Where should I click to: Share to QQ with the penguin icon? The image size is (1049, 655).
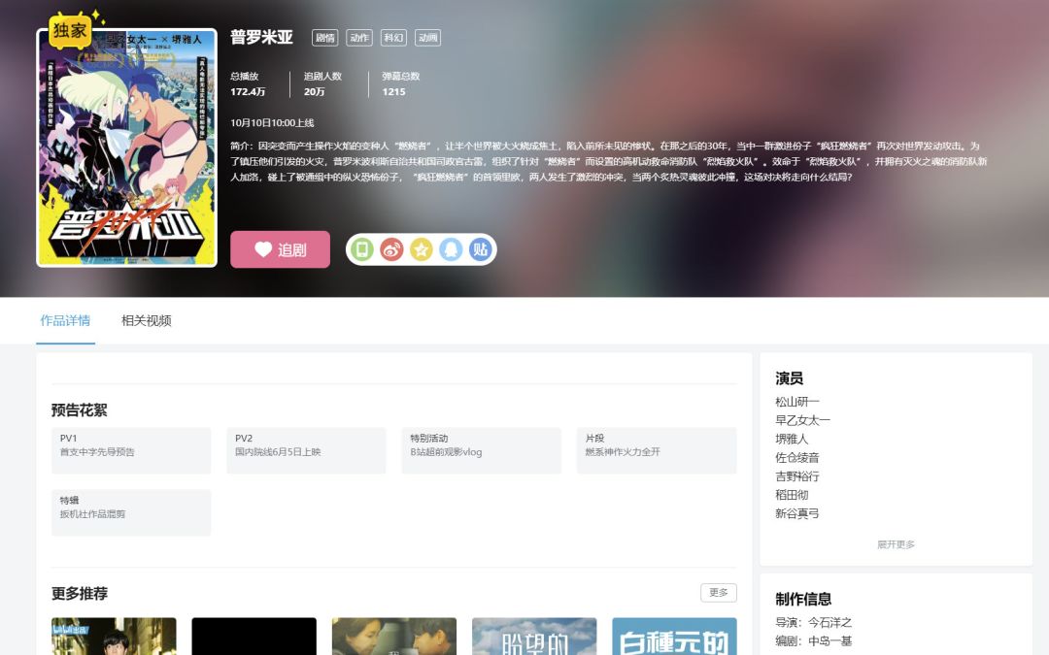pos(451,250)
